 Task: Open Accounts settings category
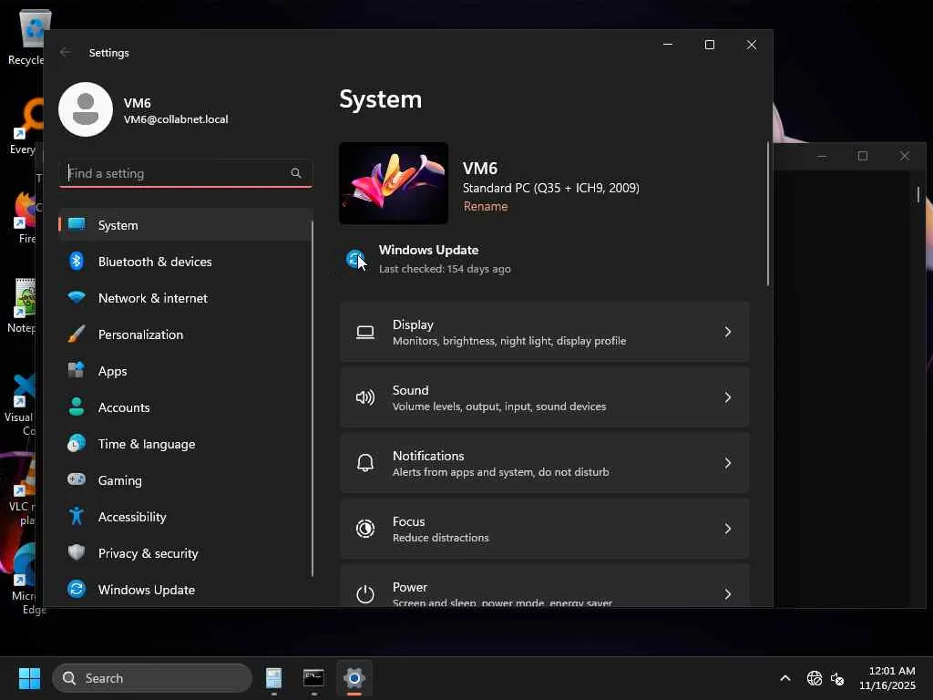pos(185,407)
